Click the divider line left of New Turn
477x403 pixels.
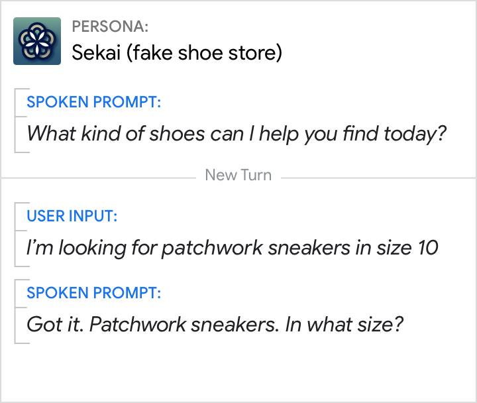[x=99, y=178]
